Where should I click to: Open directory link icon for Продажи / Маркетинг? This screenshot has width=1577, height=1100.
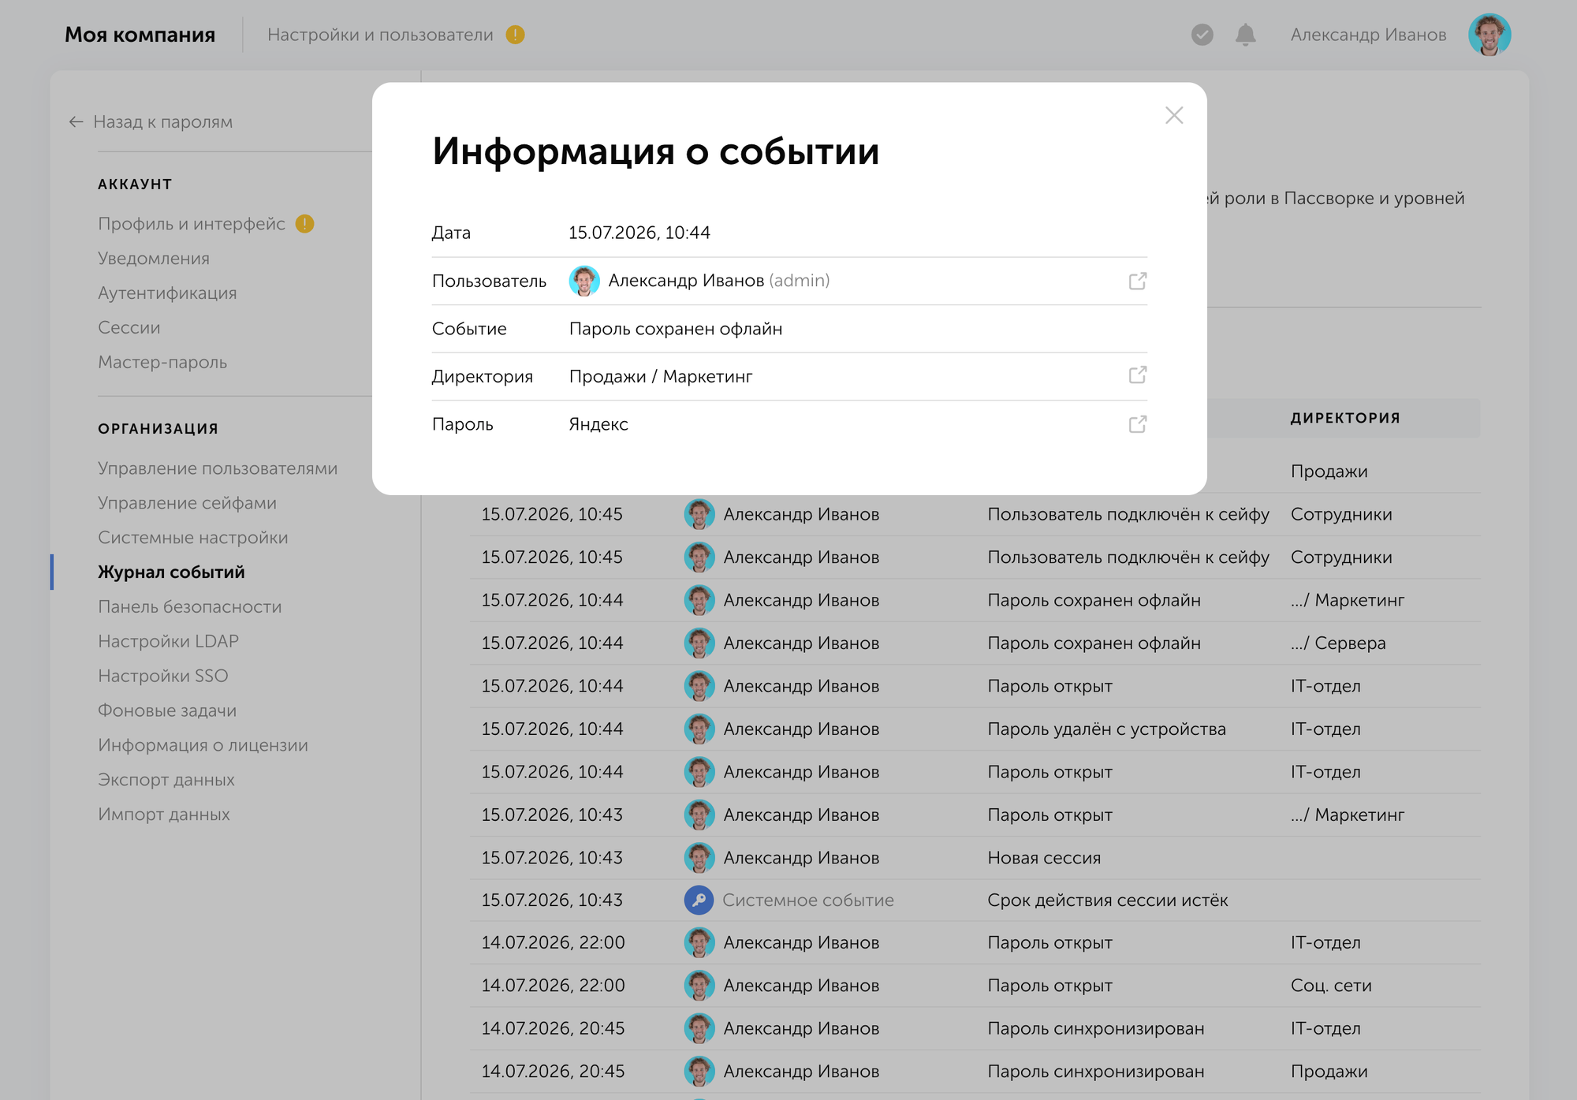[1137, 375]
